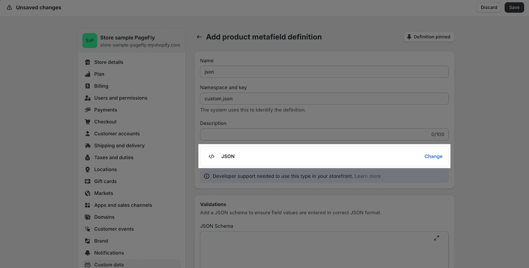The image size is (529, 268).
Task: Click the Locations pin icon
Action: (88, 170)
